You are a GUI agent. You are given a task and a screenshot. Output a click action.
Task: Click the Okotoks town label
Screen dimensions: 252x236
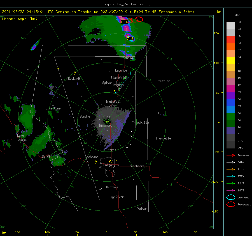tap(112, 187)
